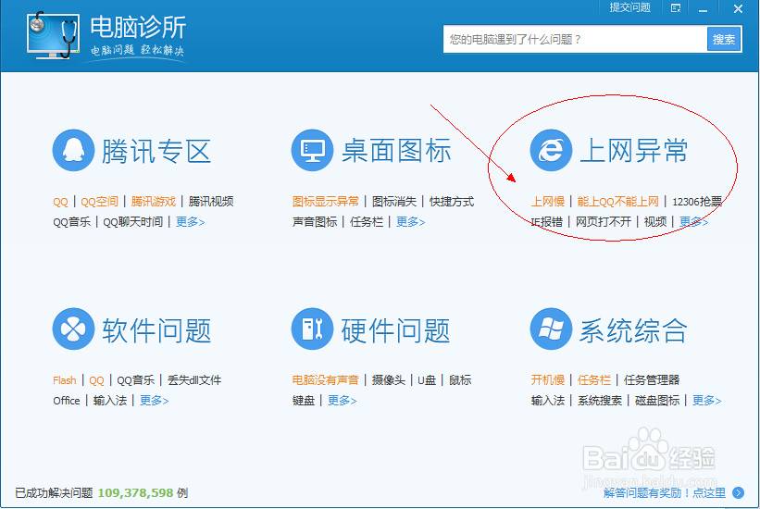Viewport: 760px width, 509px height.
Task: Select the Office link
Action: [67, 401]
